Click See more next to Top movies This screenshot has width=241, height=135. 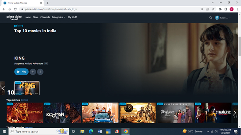24,100
